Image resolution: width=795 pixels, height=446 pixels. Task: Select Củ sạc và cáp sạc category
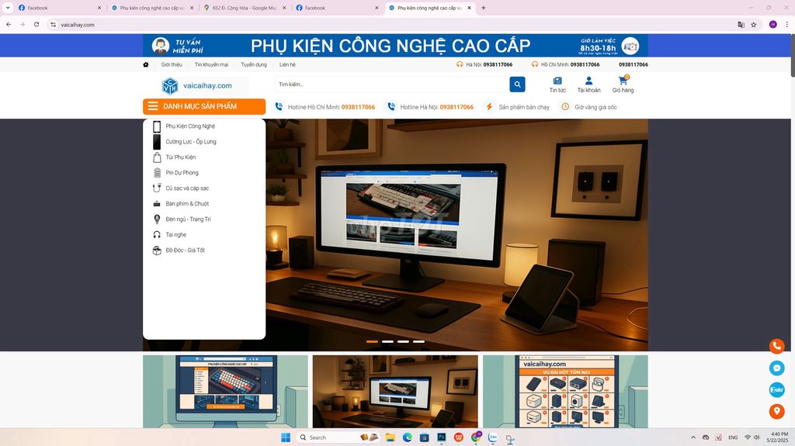(187, 188)
